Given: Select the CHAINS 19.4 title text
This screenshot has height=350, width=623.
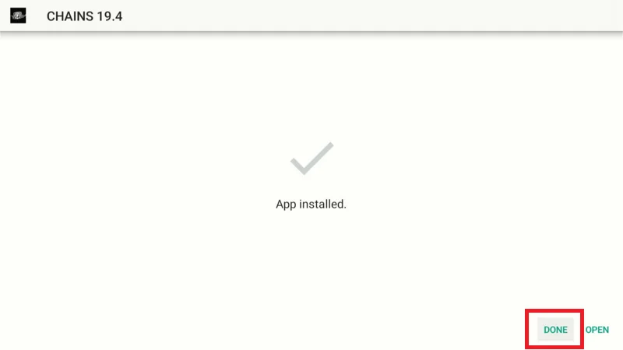Looking at the screenshot, I should [85, 16].
